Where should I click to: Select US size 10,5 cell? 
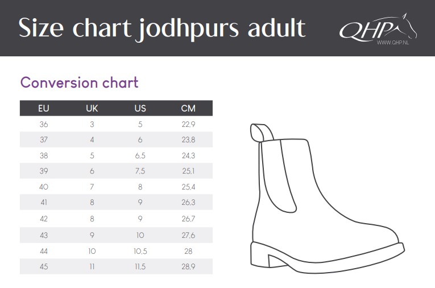click(140, 251)
